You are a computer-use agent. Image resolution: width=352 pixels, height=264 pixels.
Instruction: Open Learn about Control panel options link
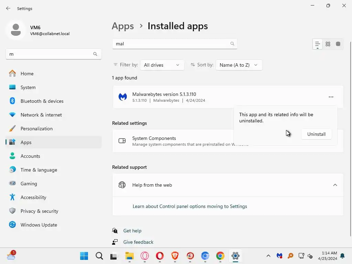(190, 206)
